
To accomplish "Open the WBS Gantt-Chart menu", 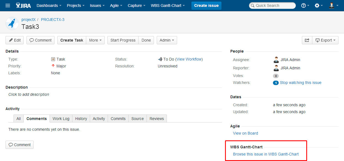I will point(168,6).
